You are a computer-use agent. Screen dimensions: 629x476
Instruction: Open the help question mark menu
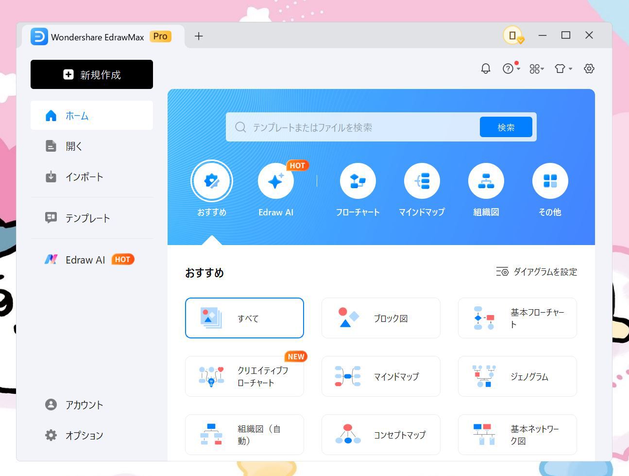coord(511,69)
